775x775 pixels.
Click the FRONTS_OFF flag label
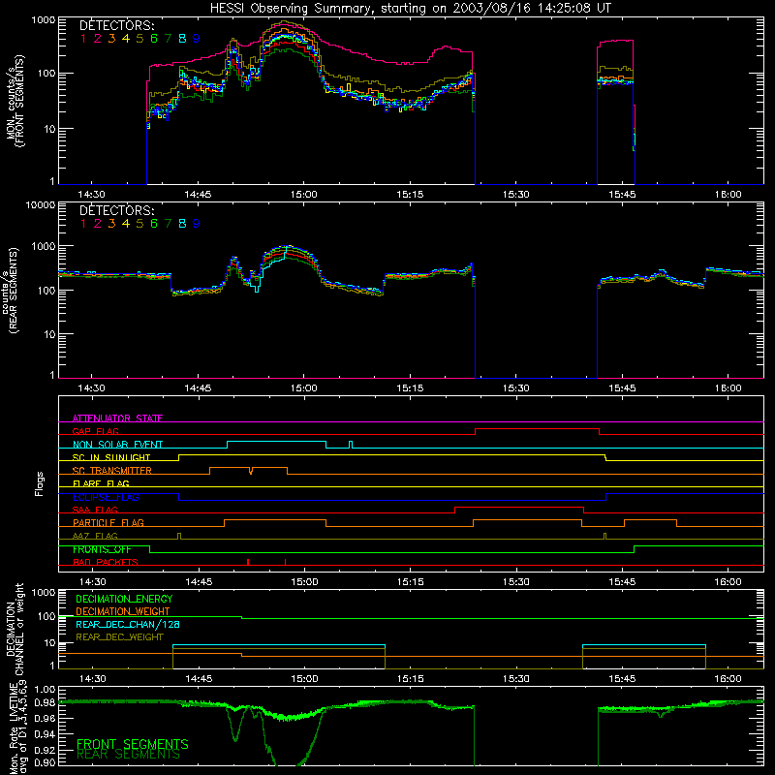point(102,549)
